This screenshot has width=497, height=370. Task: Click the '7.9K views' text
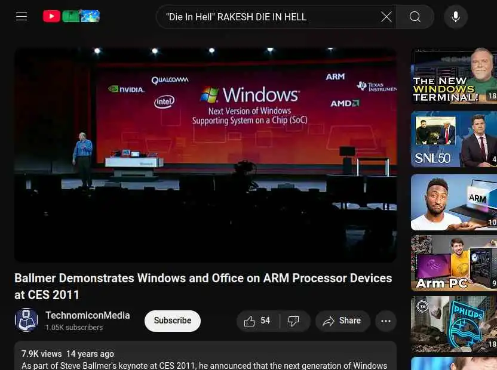click(x=42, y=354)
